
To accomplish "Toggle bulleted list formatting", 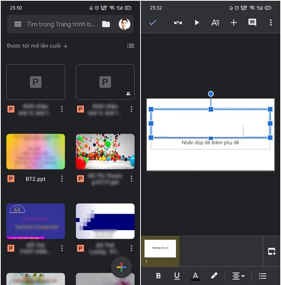I will [x=263, y=276].
